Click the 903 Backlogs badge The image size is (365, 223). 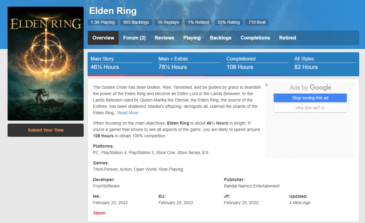click(x=136, y=22)
